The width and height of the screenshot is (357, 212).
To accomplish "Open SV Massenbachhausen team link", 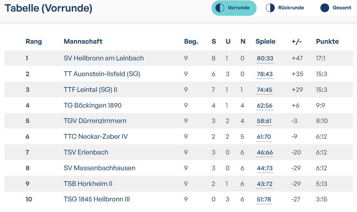I will [x=99, y=168].
